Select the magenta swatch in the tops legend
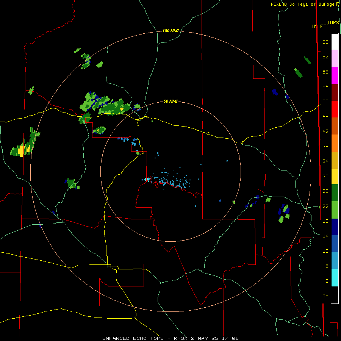The height and width of the screenshot is (341, 341). click(x=335, y=75)
